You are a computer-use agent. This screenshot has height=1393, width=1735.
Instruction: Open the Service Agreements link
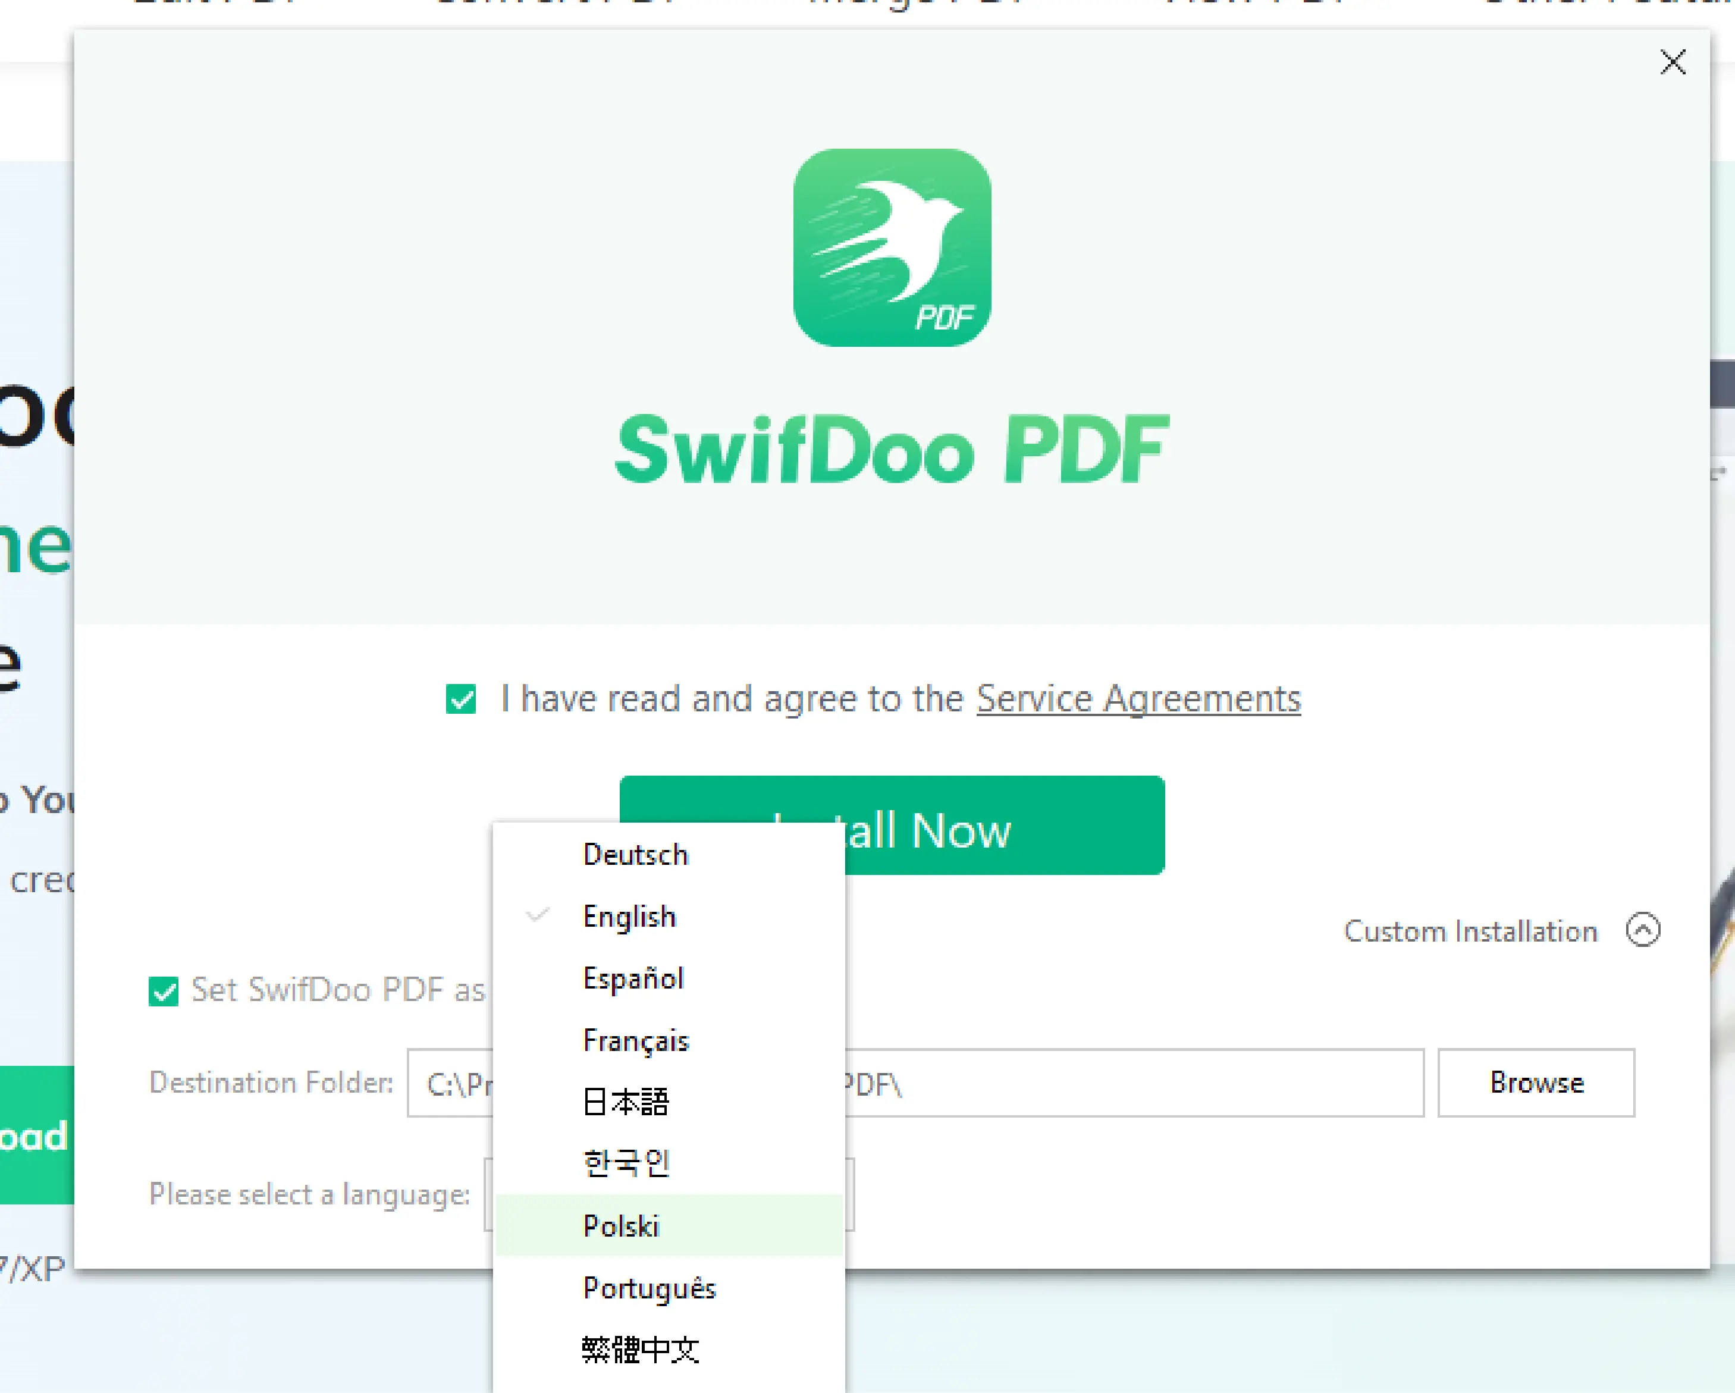click(x=1138, y=698)
